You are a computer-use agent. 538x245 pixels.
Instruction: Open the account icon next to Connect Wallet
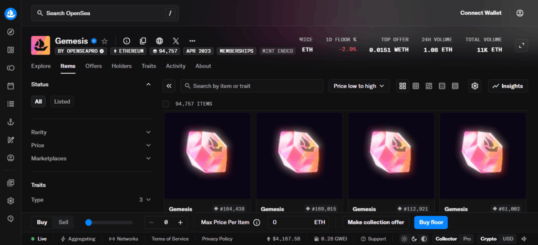point(520,13)
